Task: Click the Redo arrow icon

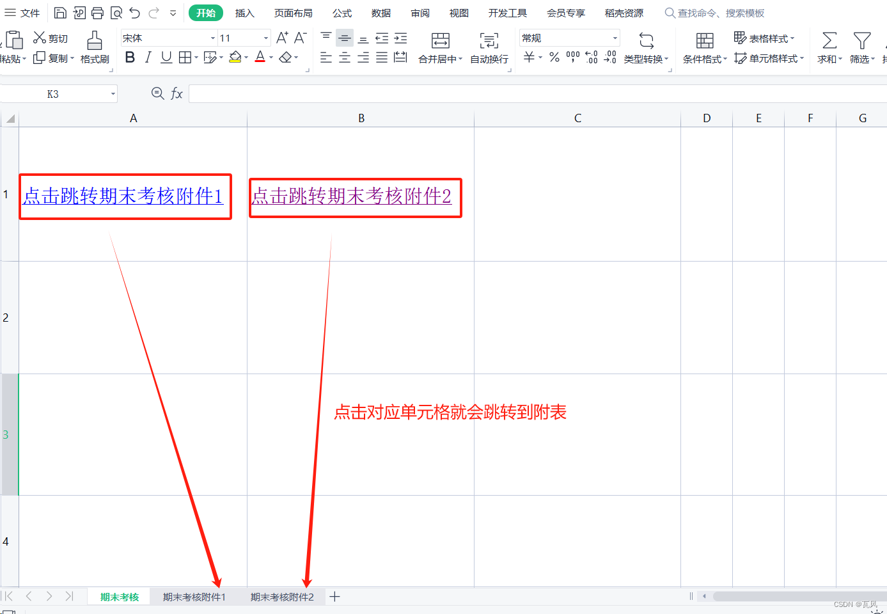Action: [153, 13]
